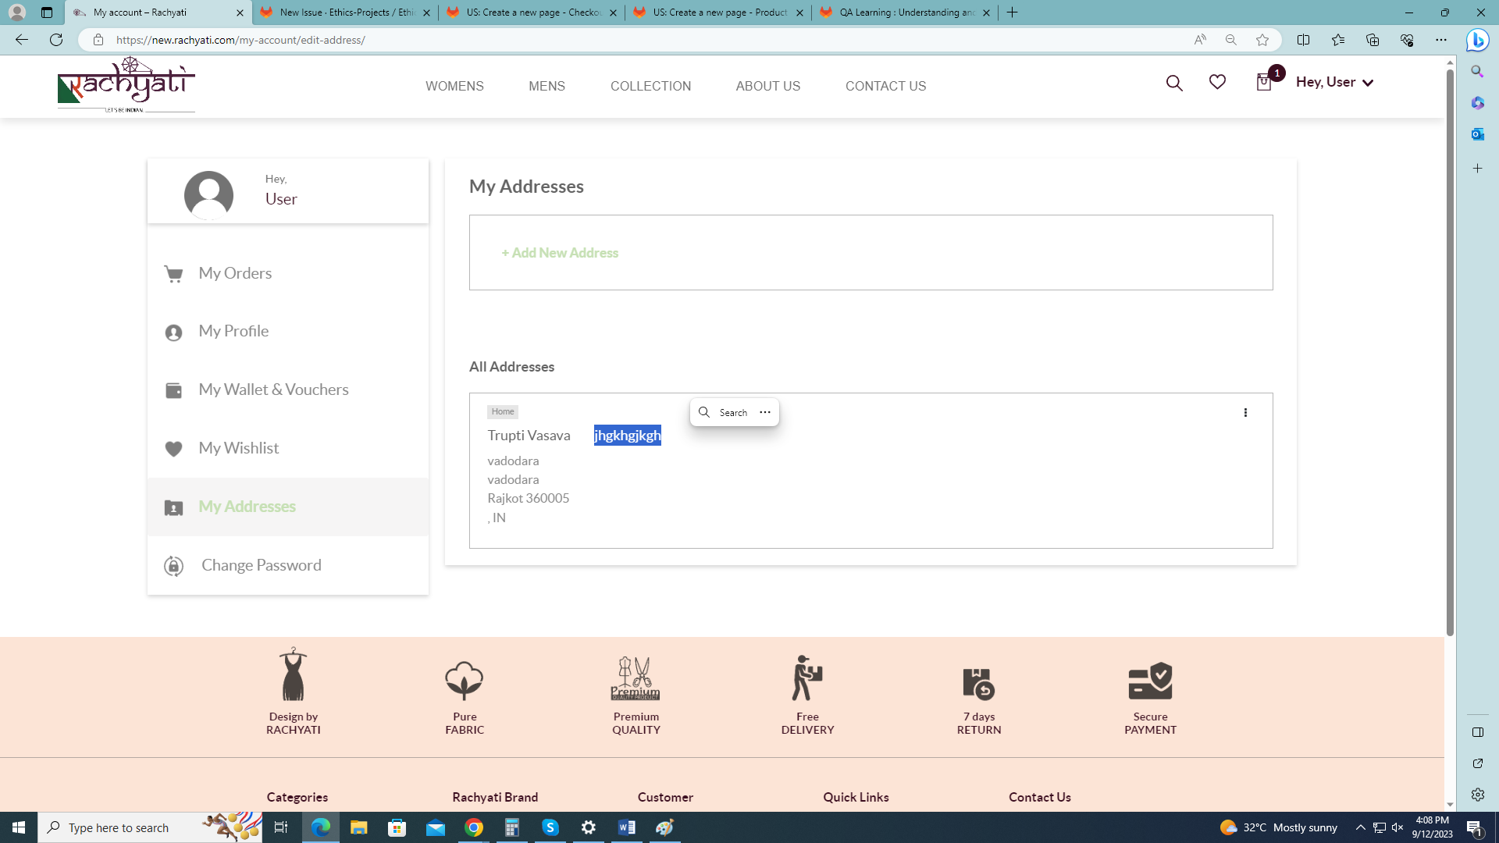
Task: Open Edge split screen icon
Action: coord(1303,40)
